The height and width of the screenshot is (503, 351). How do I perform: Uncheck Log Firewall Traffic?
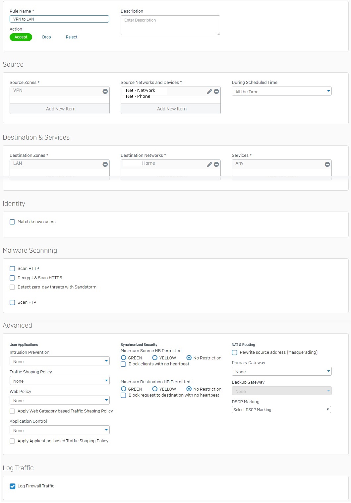coord(12,486)
